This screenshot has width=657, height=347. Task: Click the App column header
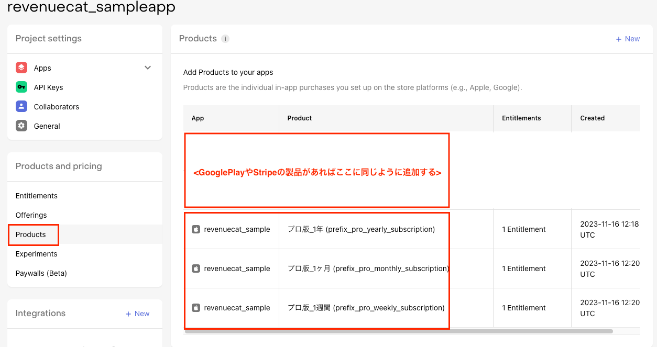point(198,118)
